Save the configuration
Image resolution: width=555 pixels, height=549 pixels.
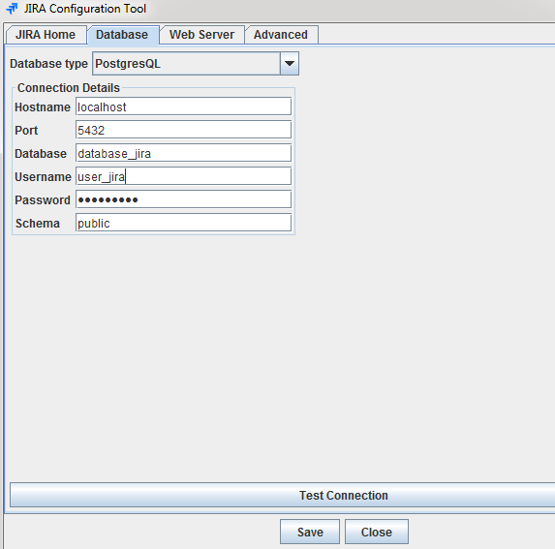(310, 532)
